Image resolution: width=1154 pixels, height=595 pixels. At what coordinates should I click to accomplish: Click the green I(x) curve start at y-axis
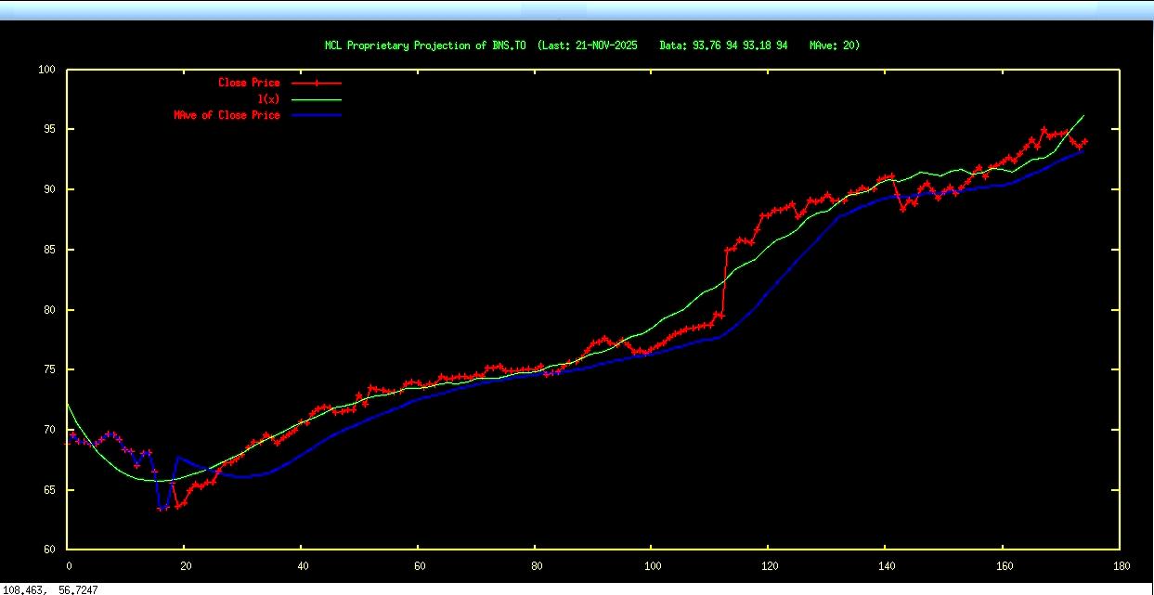pyautogui.click(x=68, y=404)
